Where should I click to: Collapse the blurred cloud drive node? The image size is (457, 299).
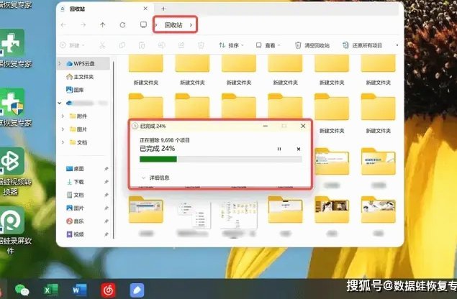[60, 103]
